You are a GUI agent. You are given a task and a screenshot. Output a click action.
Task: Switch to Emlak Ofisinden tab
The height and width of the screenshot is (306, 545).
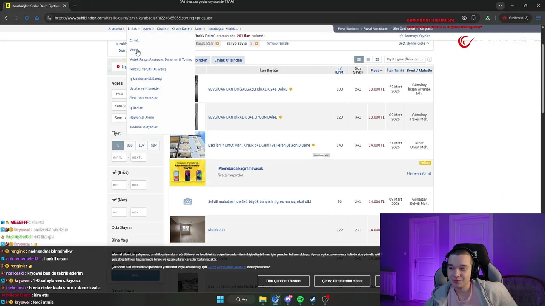coord(228,60)
